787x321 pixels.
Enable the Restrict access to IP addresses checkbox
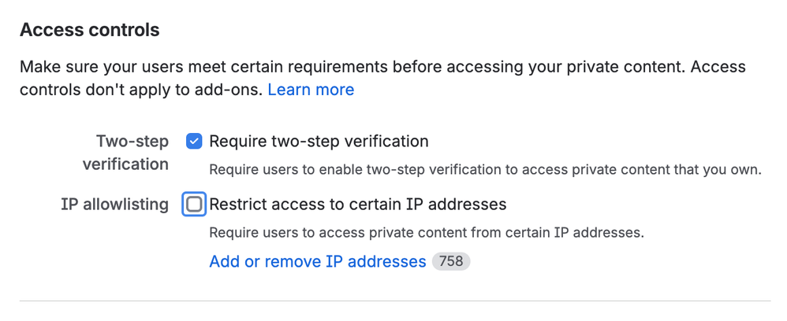[x=194, y=205]
